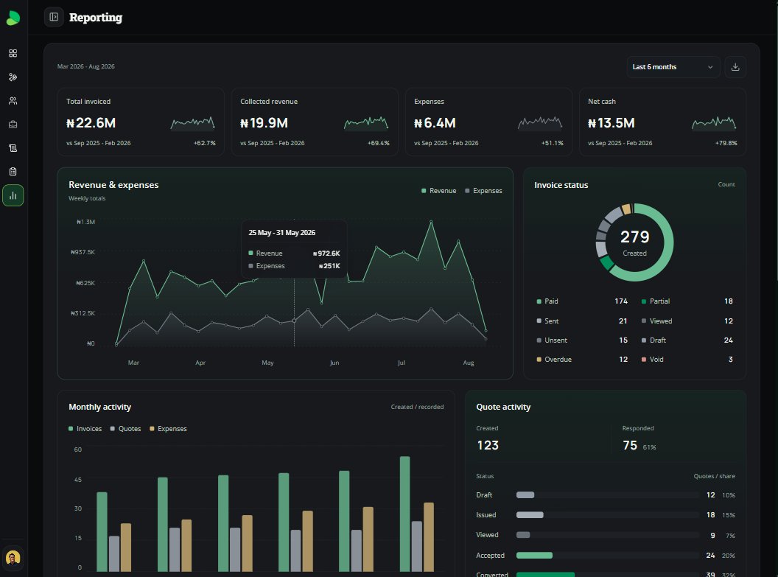
Task: Click the Partial 18 row in Invoice status
Action: click(x=687, y=301)
